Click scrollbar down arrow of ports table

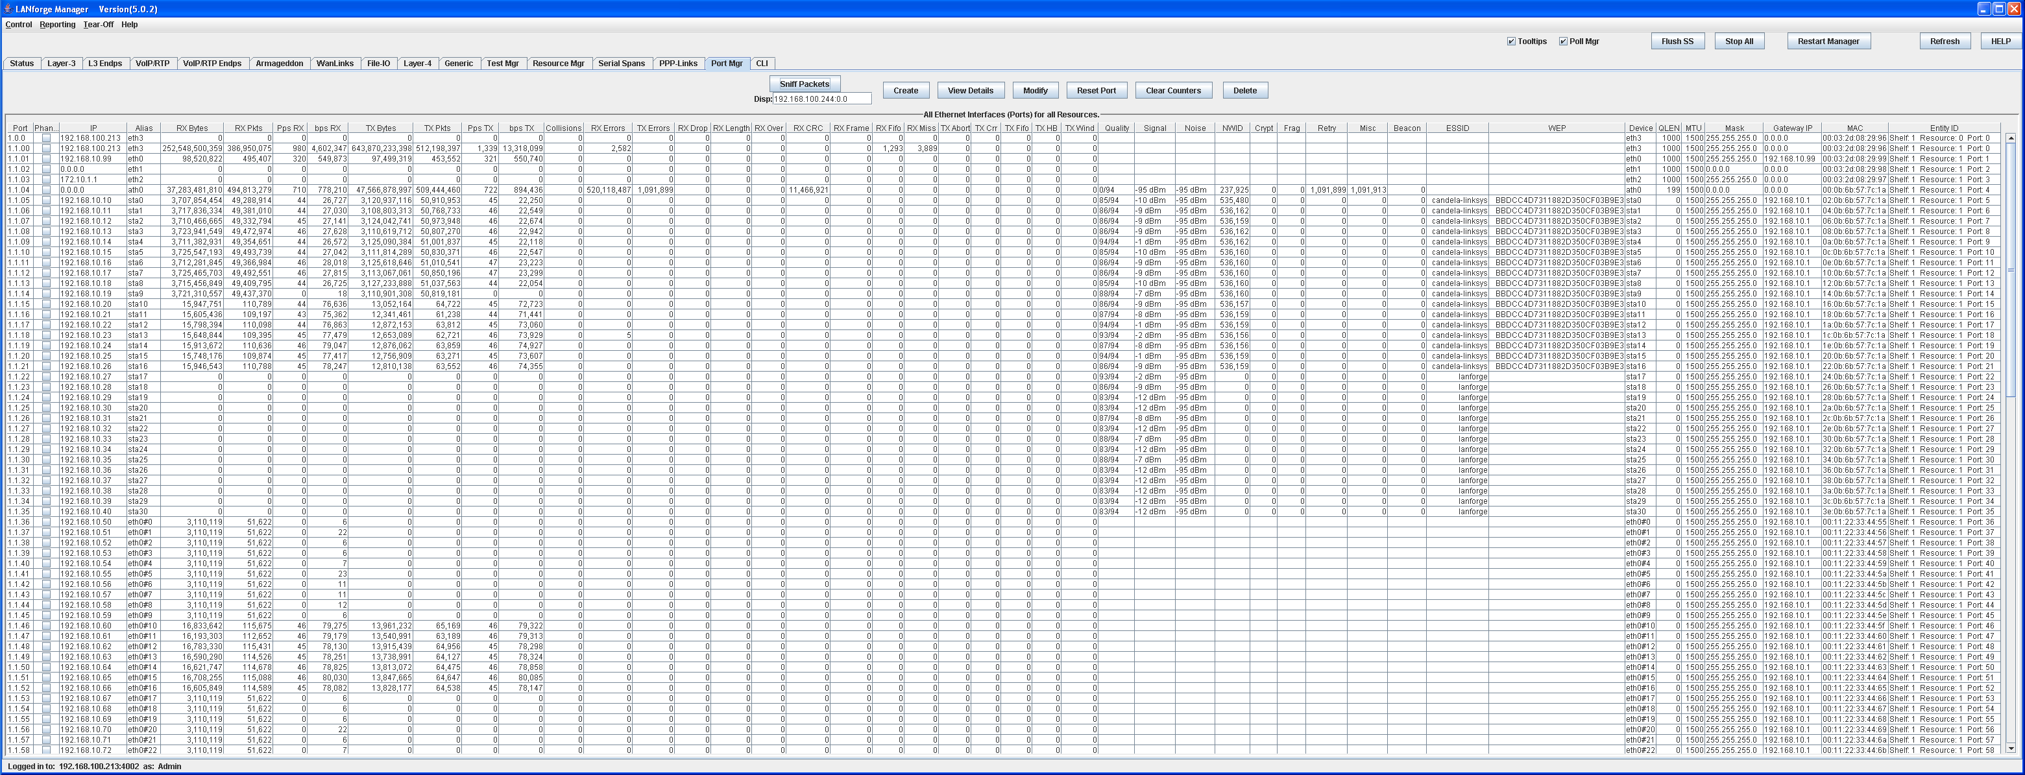click(x=2010, y=748)
